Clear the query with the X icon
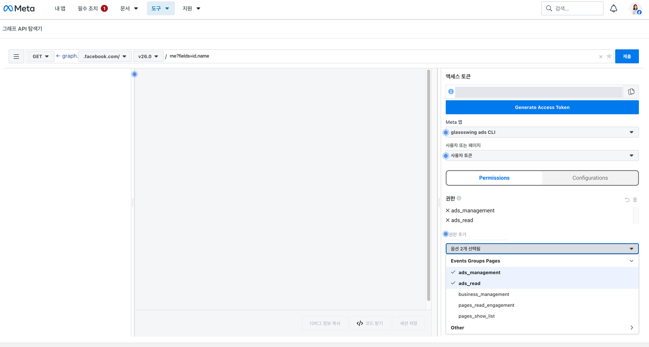The image size is (649, 347). point(601,57)
